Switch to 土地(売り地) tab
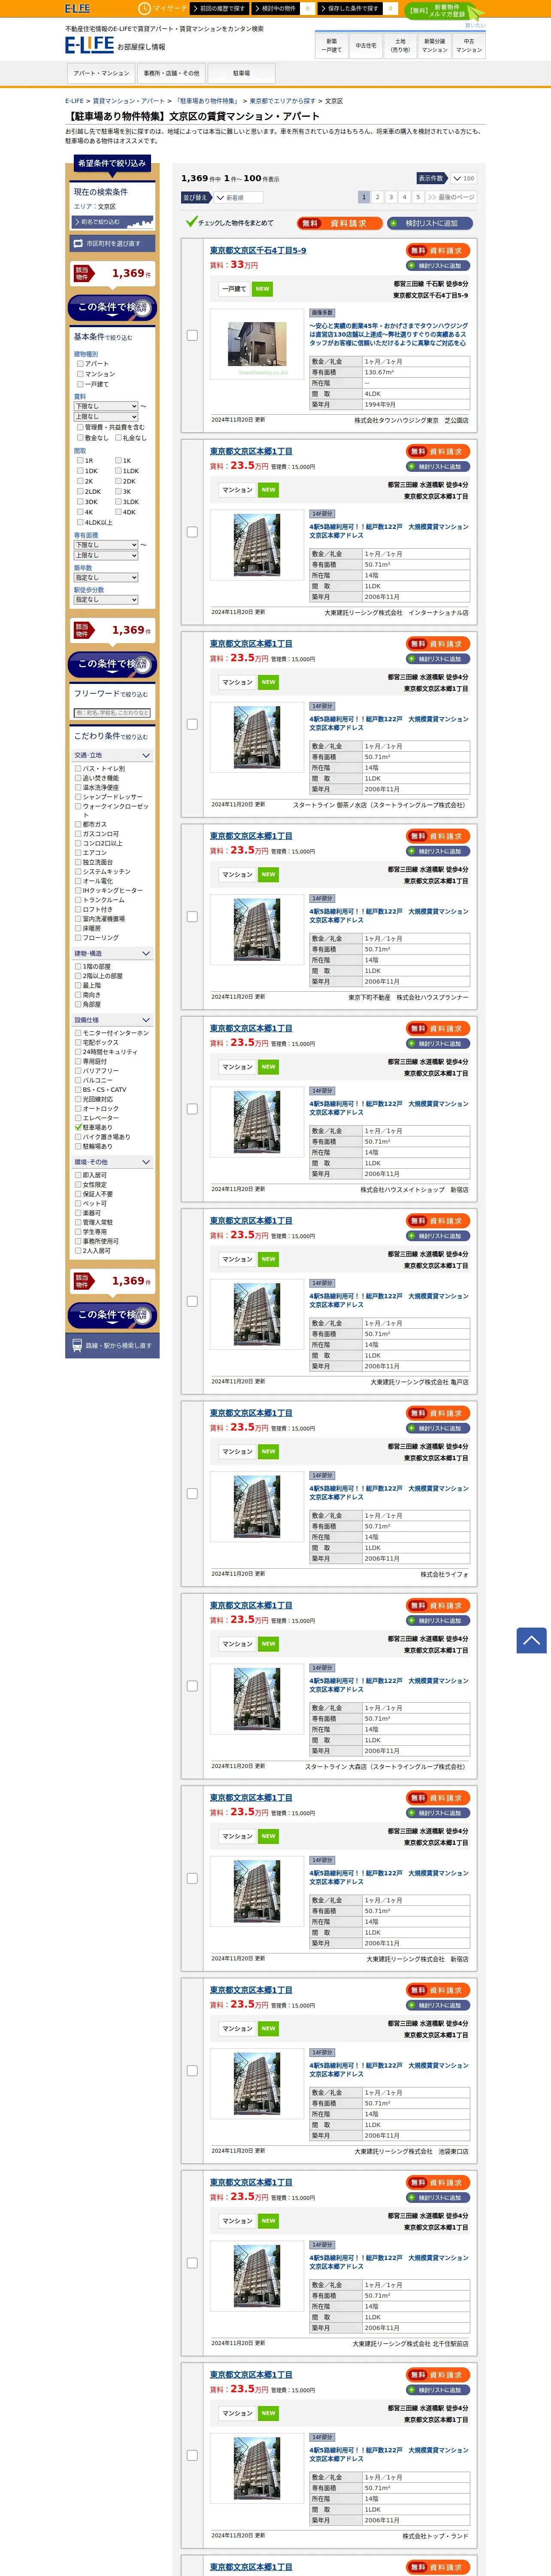Image resolution: width=551 pixels, height=2576 pixels. click(x=400, y=45)
